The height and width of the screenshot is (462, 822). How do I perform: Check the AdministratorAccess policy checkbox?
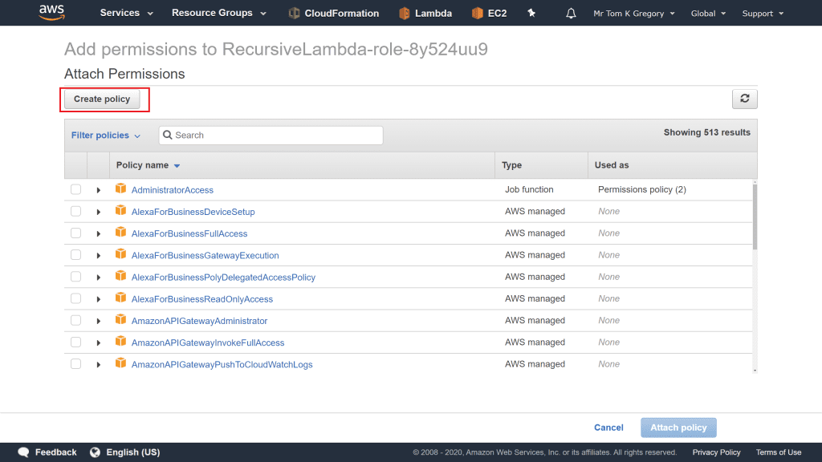75,190
